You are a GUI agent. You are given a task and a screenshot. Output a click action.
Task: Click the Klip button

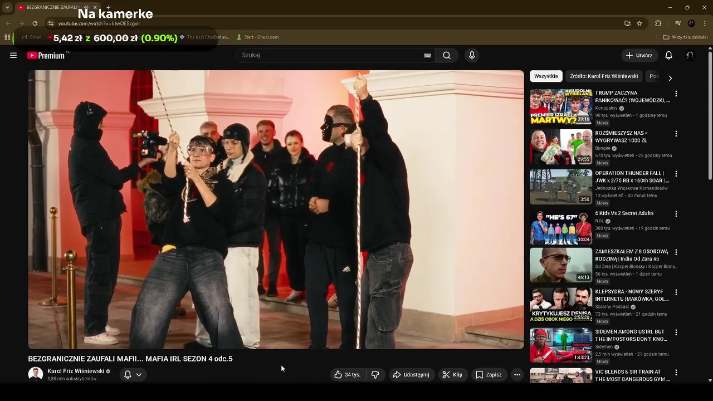pos(452,375)
